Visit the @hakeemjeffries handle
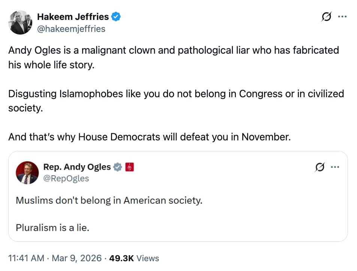 click(x=71, y=29)
